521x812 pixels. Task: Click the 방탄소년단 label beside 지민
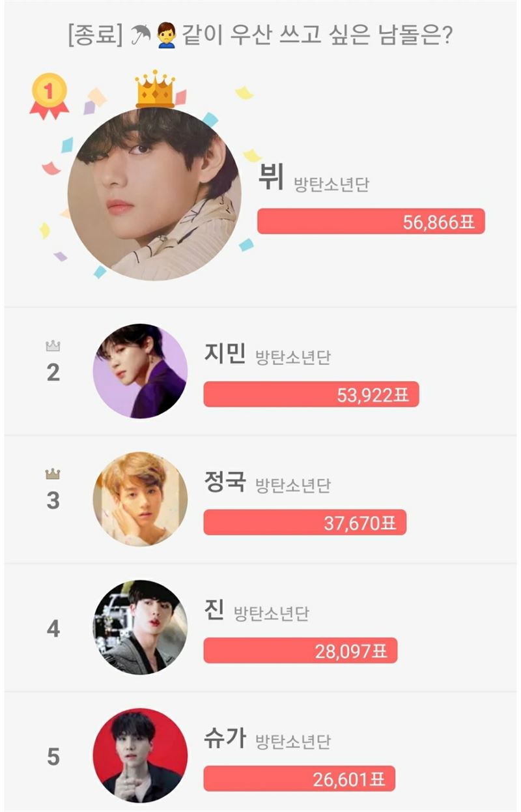292,358
